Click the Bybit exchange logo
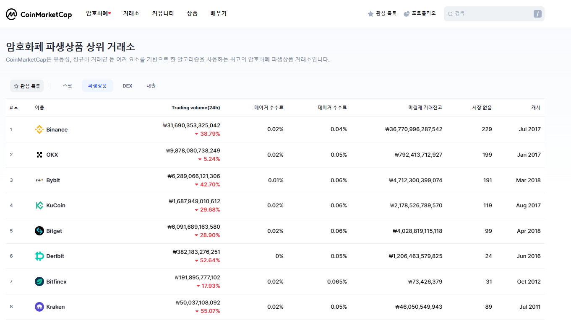This screenshot has width=571, height=320. coord(39,180)
